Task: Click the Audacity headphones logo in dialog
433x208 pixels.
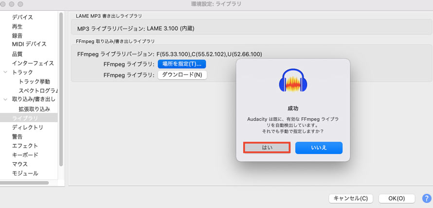Action: click(x=293, y=81)
